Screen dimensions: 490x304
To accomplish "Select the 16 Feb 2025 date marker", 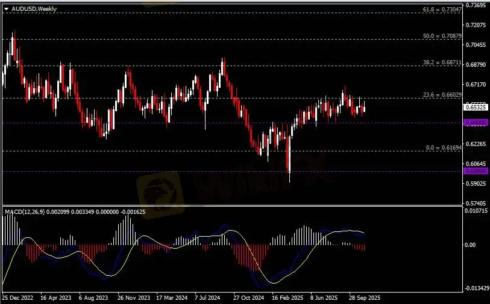I will click(287, 297).
